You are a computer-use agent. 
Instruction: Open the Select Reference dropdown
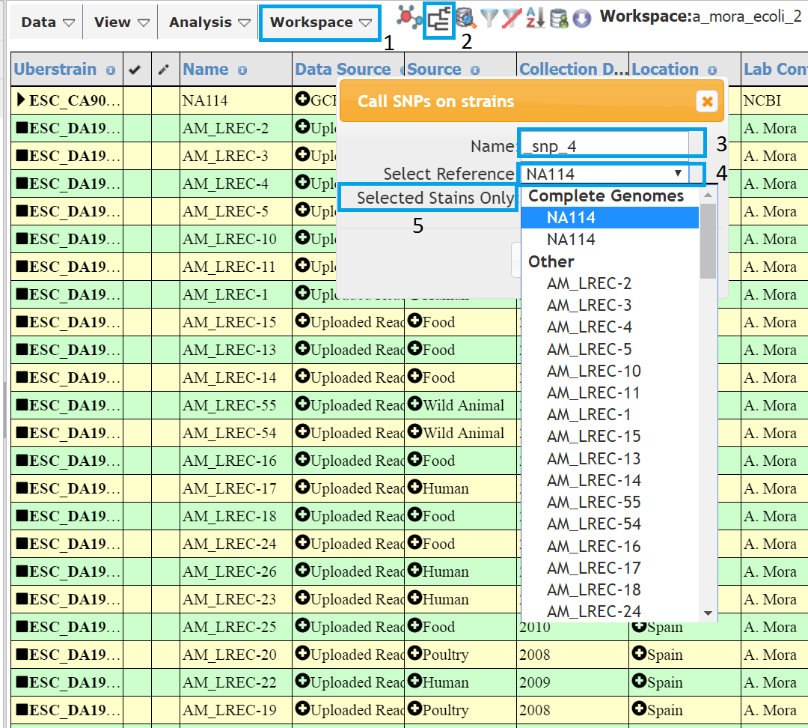coord(605,174)
